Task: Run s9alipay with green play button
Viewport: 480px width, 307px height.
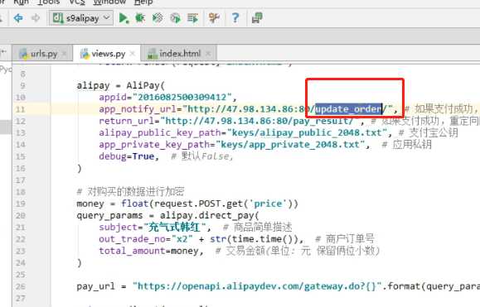Action: tap(124, 18)
